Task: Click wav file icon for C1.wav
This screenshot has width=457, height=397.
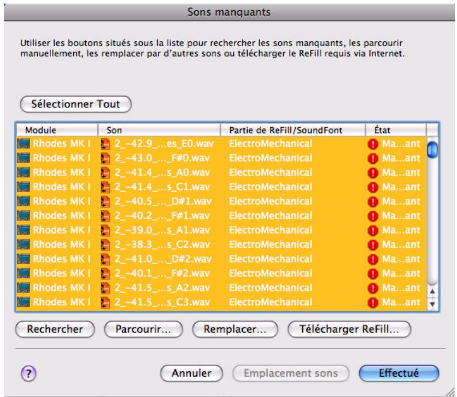Action: tap(106, 187)
